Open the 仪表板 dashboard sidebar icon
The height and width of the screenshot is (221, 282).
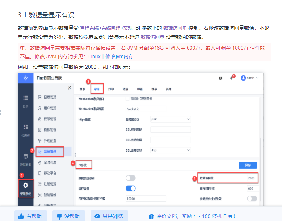pos(26,127)
